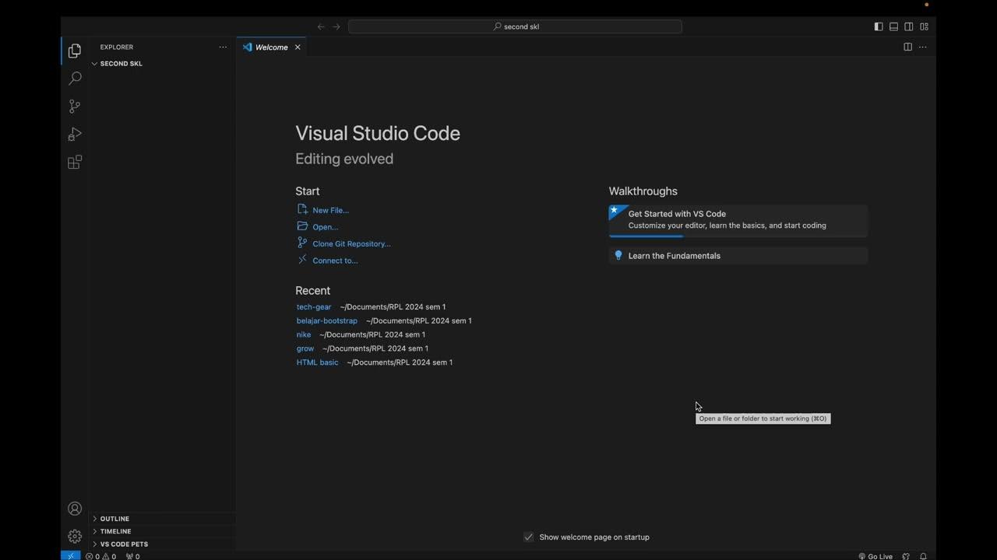Click Go Live in status bar

(x=875, y=556)
